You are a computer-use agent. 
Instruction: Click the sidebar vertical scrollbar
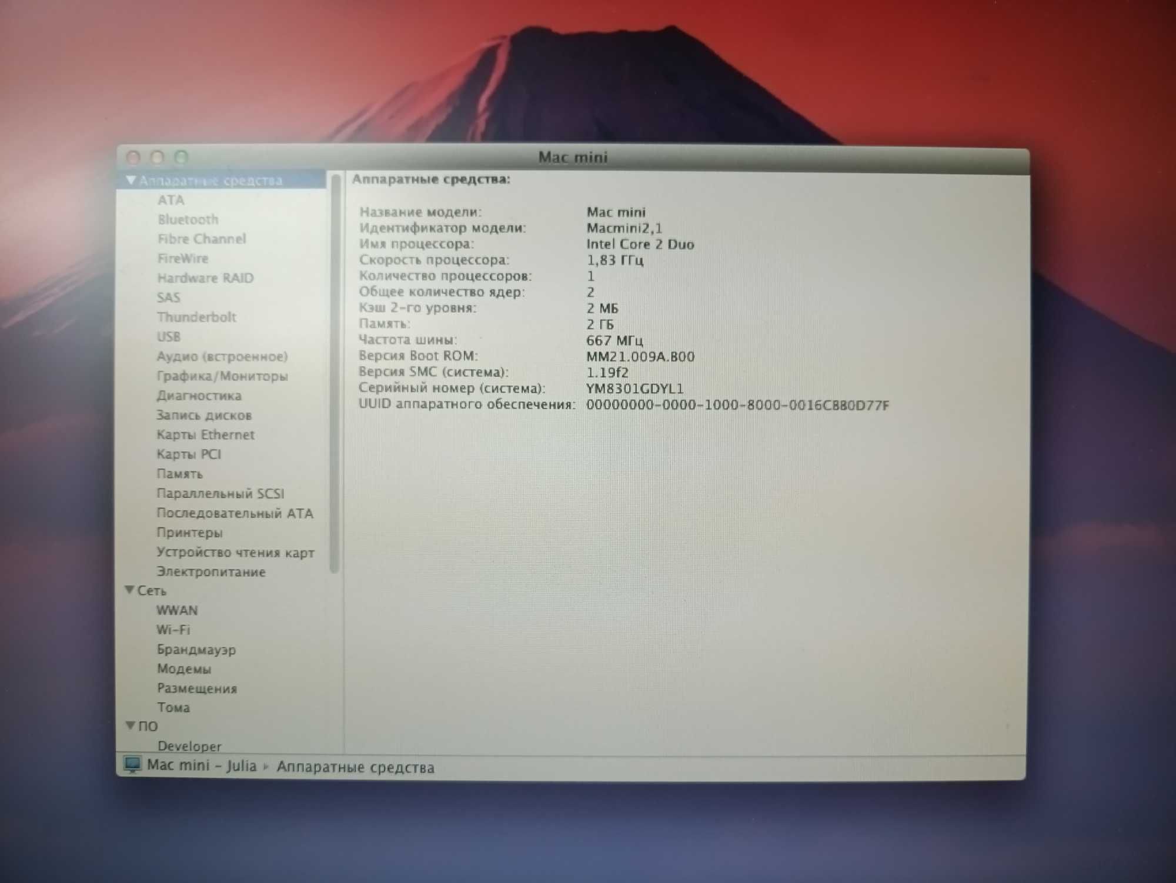pos(335,374)
